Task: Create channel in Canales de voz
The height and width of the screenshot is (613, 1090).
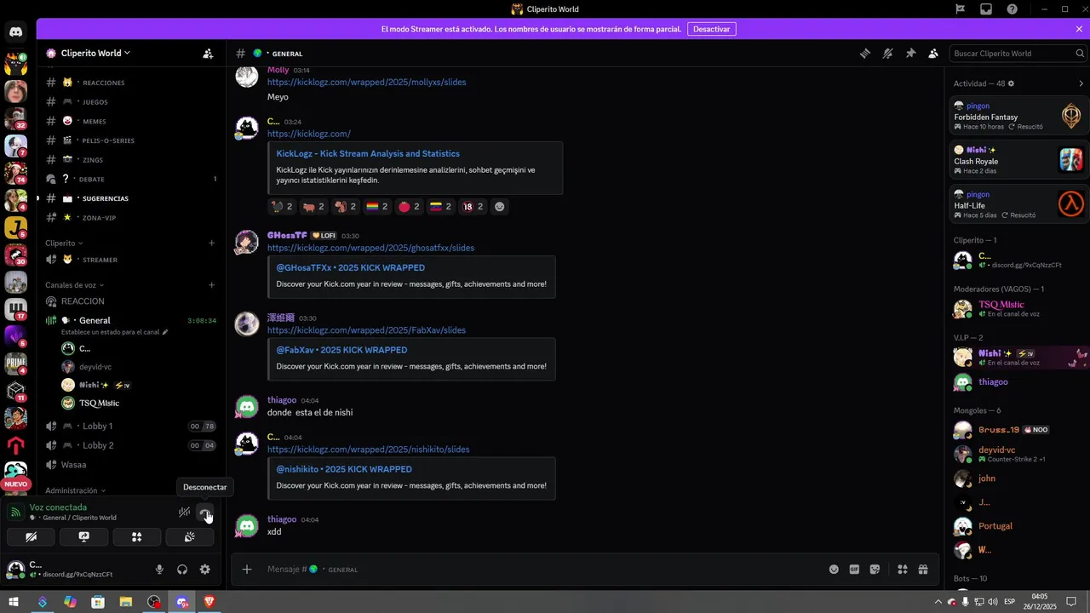Action: [x=212, y=285]
